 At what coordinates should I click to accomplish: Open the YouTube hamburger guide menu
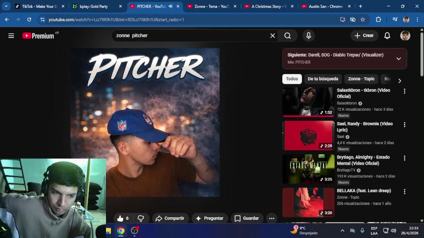[x=11, y=36]
